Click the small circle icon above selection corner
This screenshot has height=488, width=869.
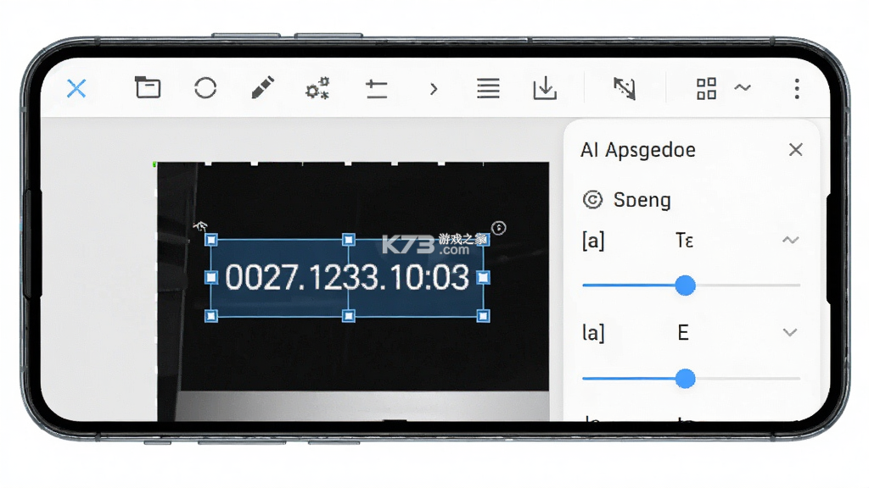pyautogui.click(x=499, y=228)
